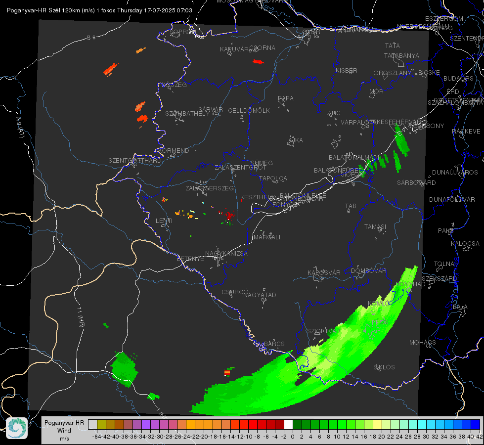484x445 pixels.
Task: Click the 'Wind' legend label
Action: point(64,431)
